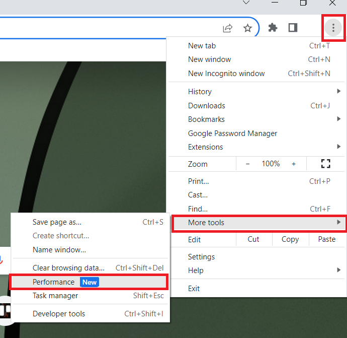Bookmark this page with the star icon

(x=247, y=28)
